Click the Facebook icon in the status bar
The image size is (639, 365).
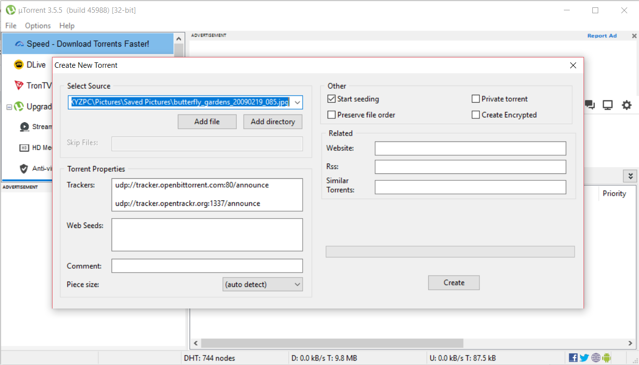pyautogui.click(x=573, y=358)
